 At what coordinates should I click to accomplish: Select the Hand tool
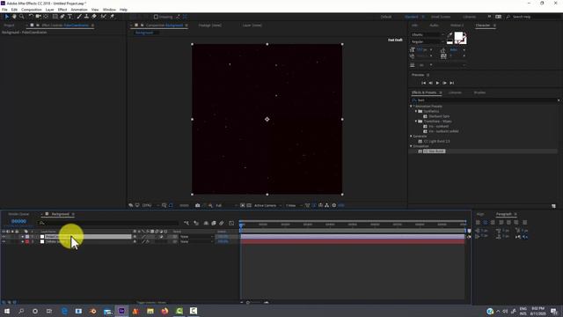[x=14, y=17]
